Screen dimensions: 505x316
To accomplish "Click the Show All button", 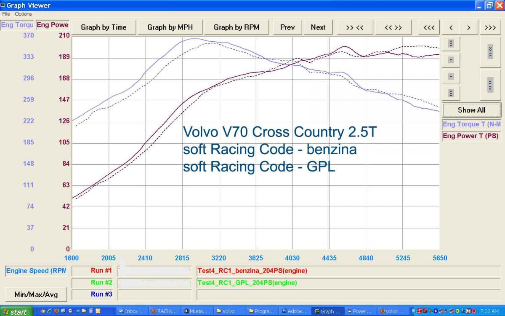I will coord(471,110).
